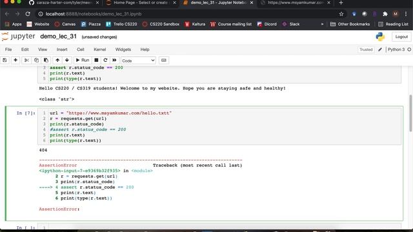Restart kernel and run all cells icon
413x232 pixels.
tap(114, 60)
